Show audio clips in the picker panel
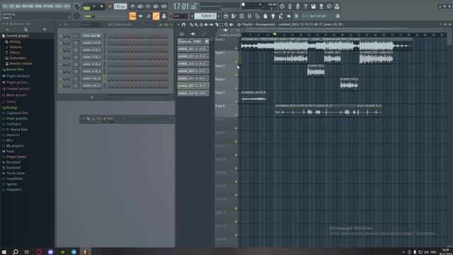 click(x=193, y=34)
